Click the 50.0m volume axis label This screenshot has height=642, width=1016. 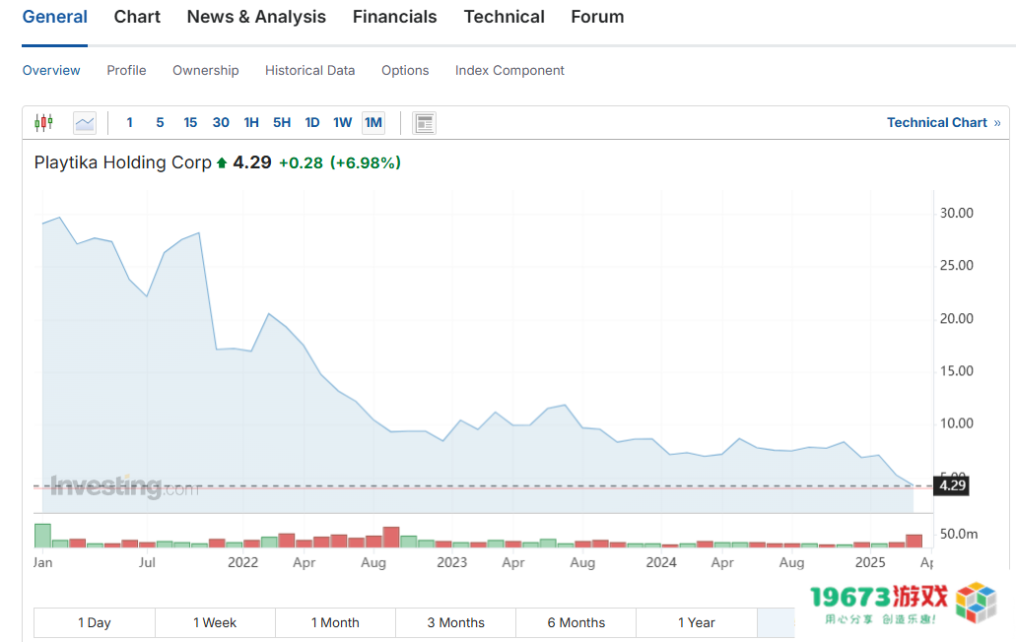click(959, 534)
